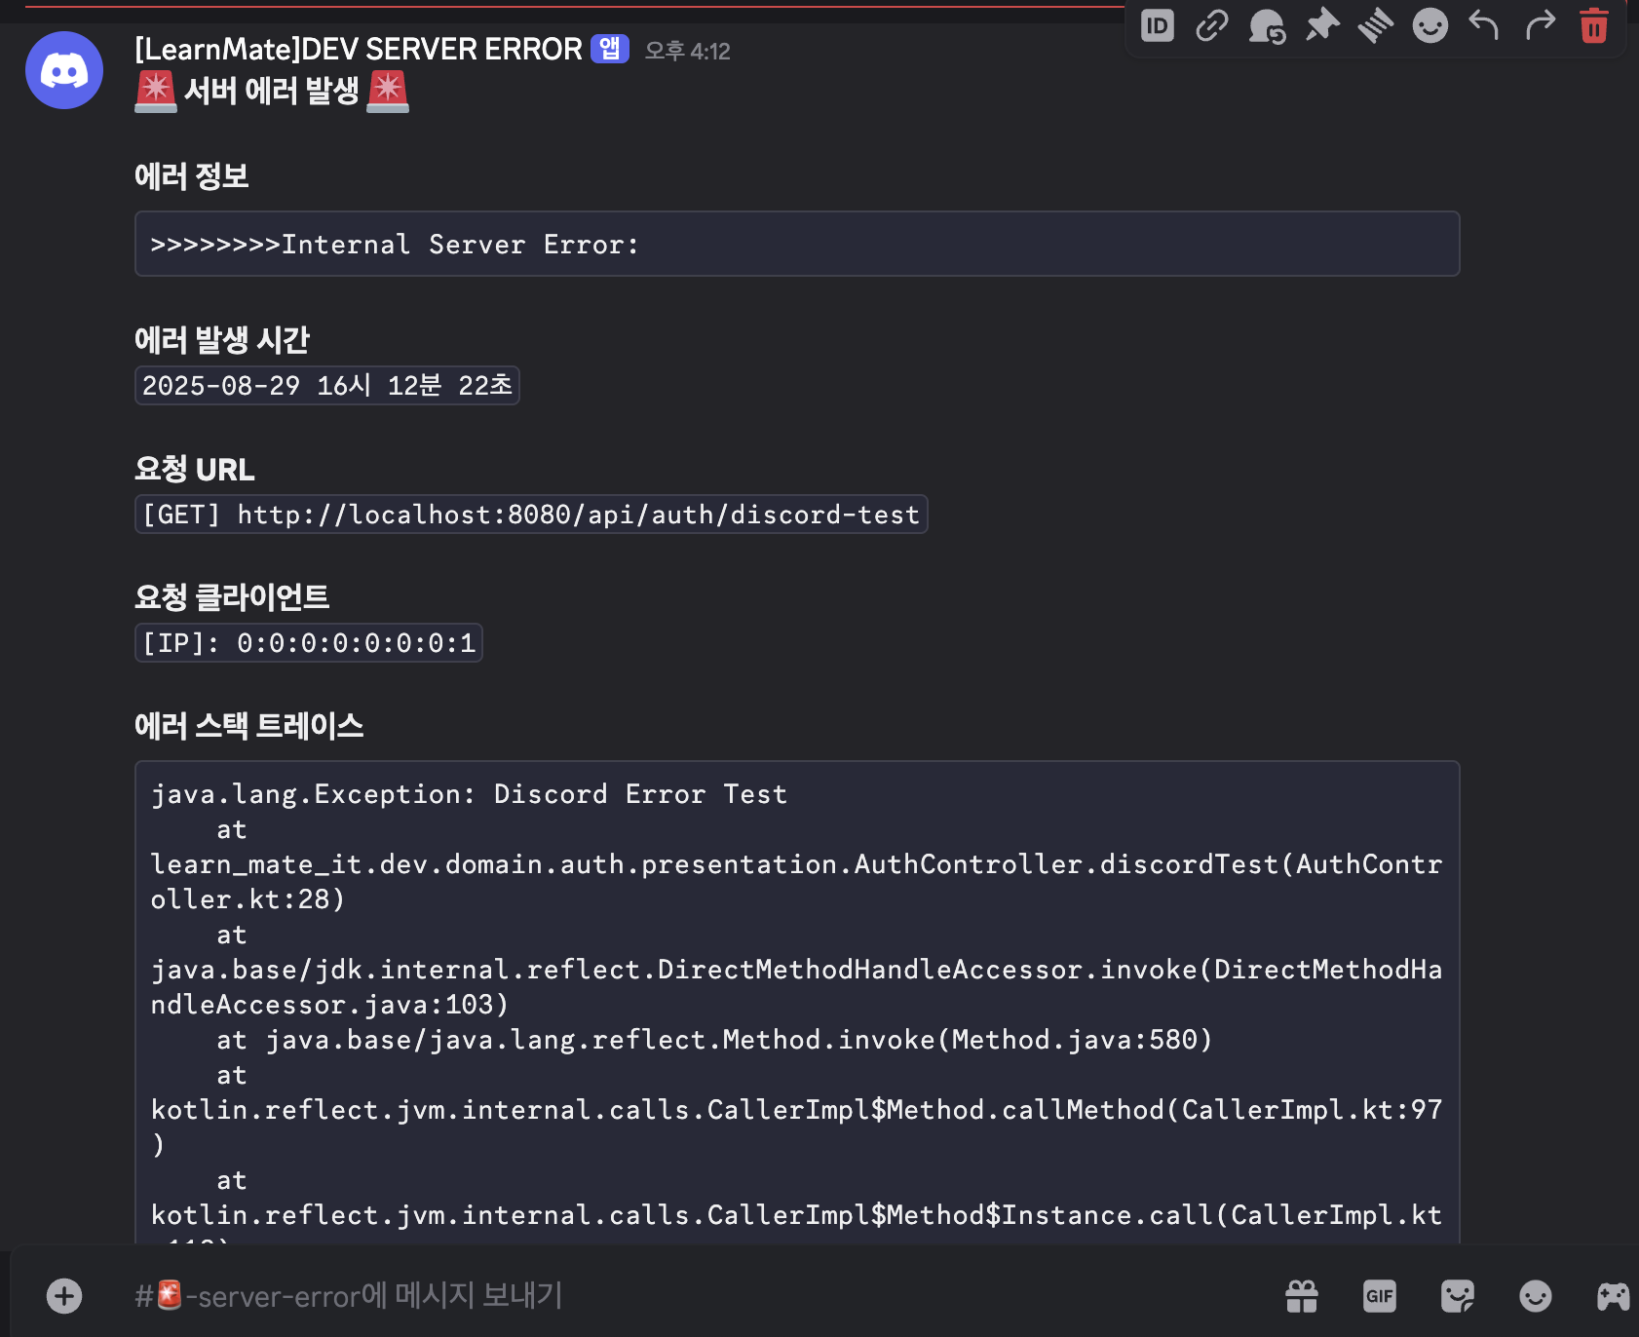Click the java.lang.Exception: Discord Error Test line
This screenshot has width=1639, height=1337.
(x=469, y=794)
